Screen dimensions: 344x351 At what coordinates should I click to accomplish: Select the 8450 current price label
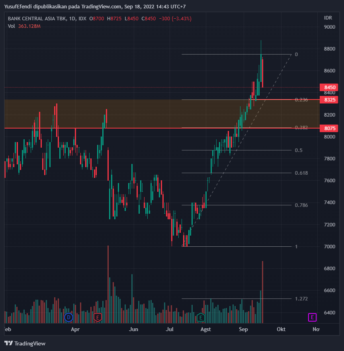[x=329, y=87]
